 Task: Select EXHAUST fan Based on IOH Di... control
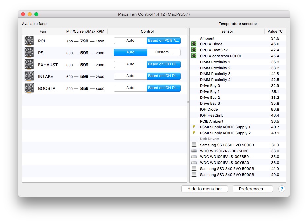pos(164,64)
